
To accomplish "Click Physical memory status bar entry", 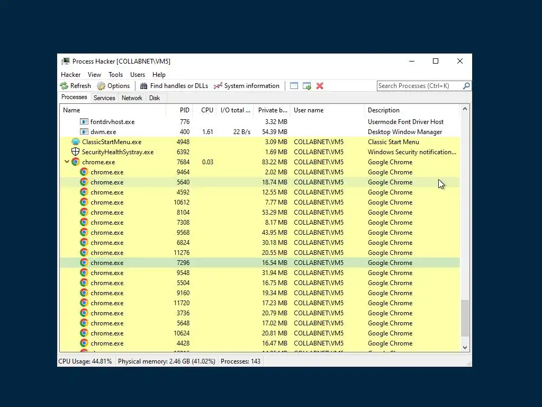I will pyautogui.click(x=167, y=361).
